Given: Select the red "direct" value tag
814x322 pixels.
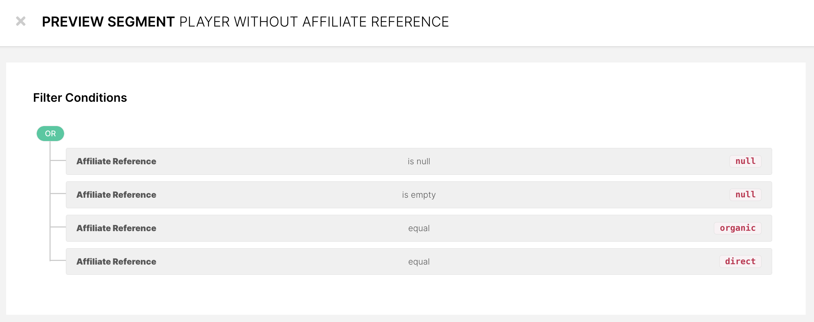Looking at the screenshot, I should pyautogui.click(x=740, y=262).
